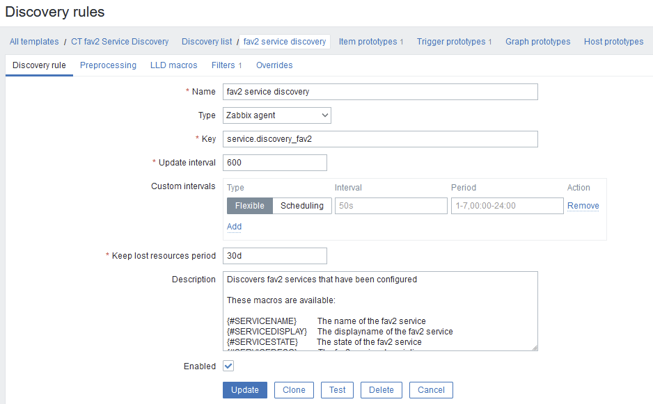Open Graph prototypes

coord(537,42)
